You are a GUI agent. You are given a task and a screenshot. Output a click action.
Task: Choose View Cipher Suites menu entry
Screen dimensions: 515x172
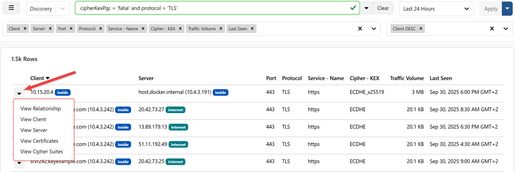[42, 152]
